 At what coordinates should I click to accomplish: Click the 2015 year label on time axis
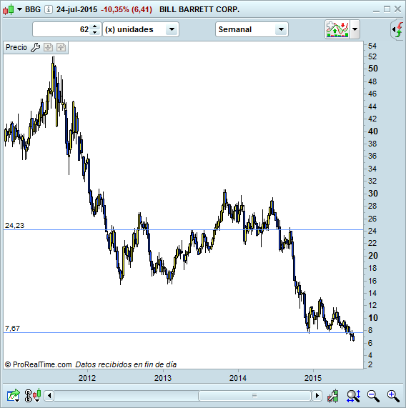(313, 378)
